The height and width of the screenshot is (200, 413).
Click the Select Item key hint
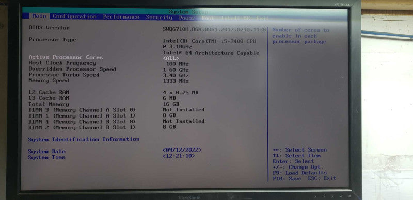point(296,156)
